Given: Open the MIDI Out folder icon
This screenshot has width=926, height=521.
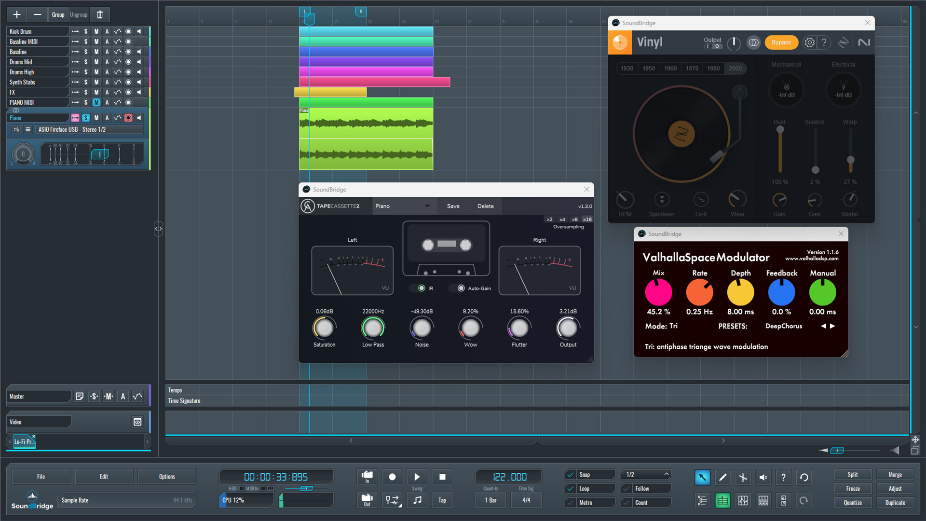Looking at the screenshot, I should pos(367,500).
